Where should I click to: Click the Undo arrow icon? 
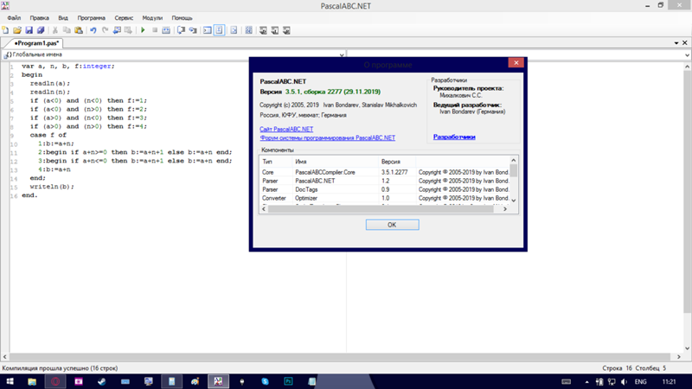pyautogui.click(x=93, y=30)
